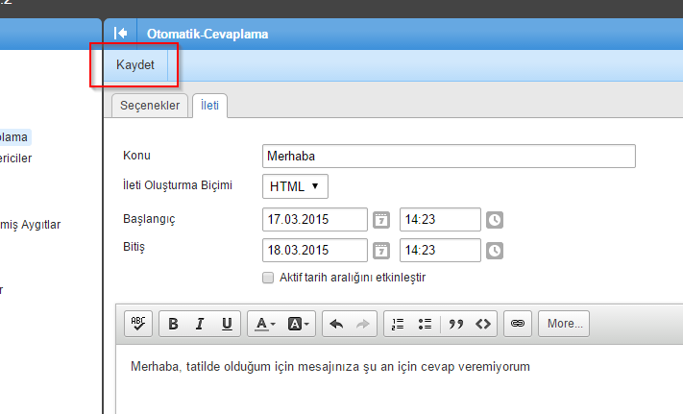Expand the text background color dropdown
683x414 pixels.
pyautogui.click(x=300, y=324)
